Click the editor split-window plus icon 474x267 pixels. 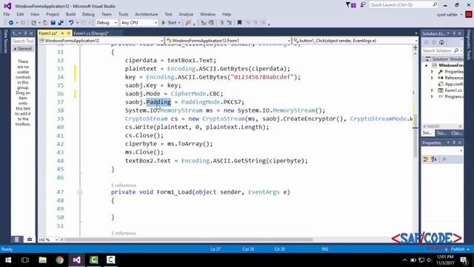(x=415, y=47)
